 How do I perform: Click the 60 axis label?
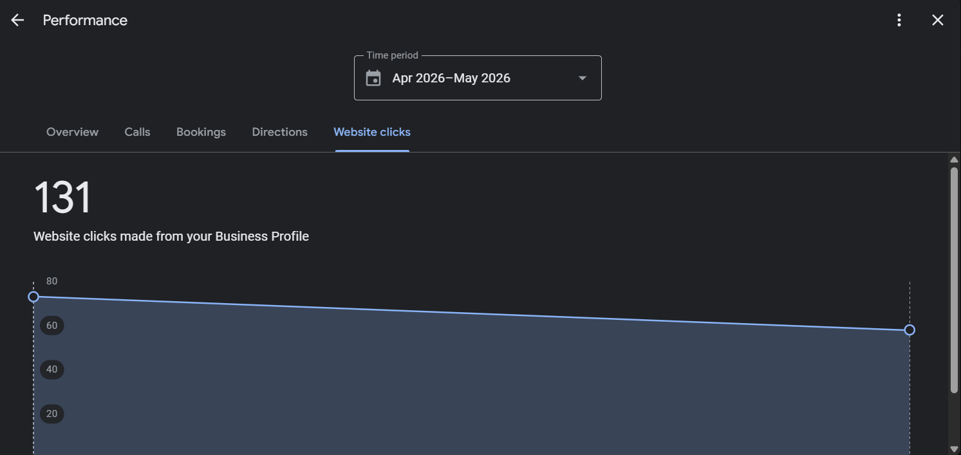tap(52, 326)
